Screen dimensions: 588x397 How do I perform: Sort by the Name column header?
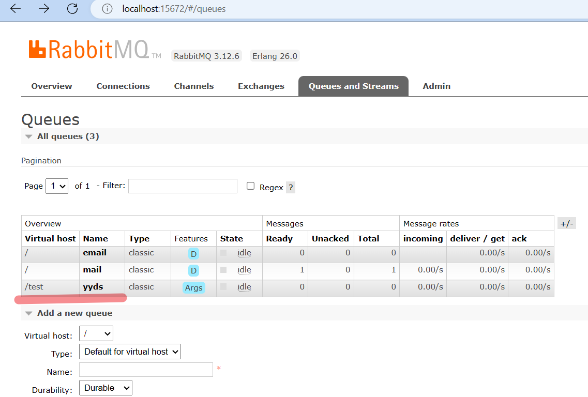(x=96, y=239)
